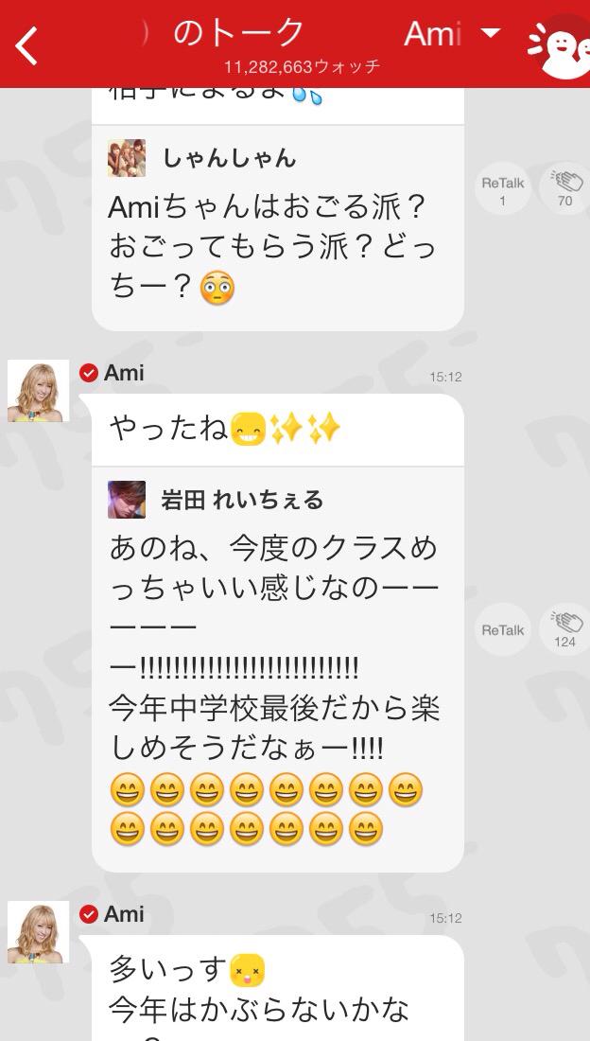Select Ami name in header bar
This screenshot has width=590, height=1041.
click(433, 34)
